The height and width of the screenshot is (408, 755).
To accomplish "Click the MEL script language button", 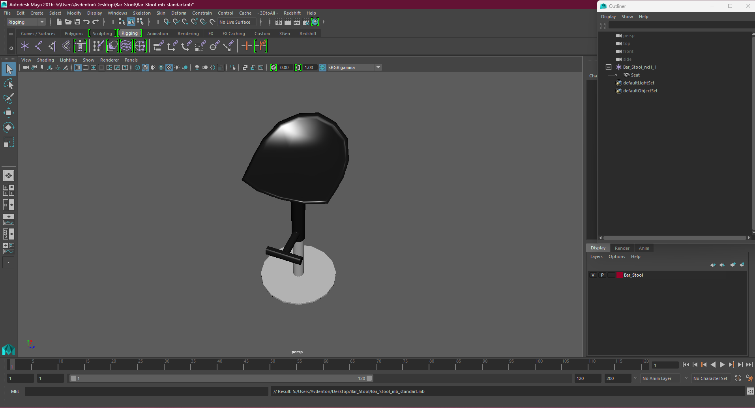I will pos(15,391).
